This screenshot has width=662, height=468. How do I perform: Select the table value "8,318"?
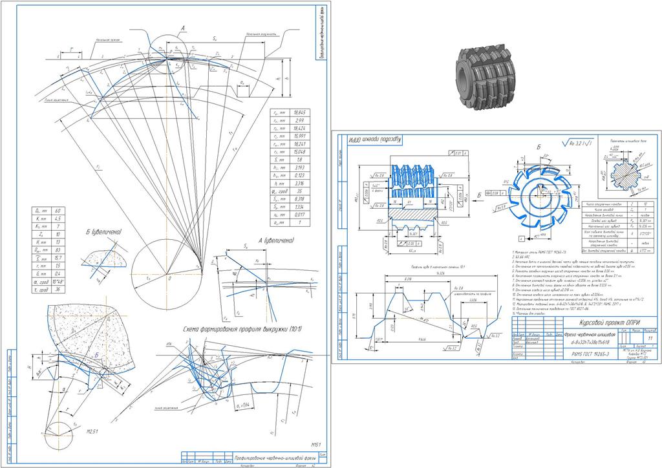pyautogui.click(x=299, y=198)
